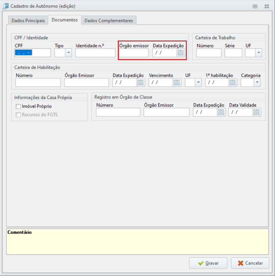
Task: Click the Identidade n.º field
Action: coord(95,53)
